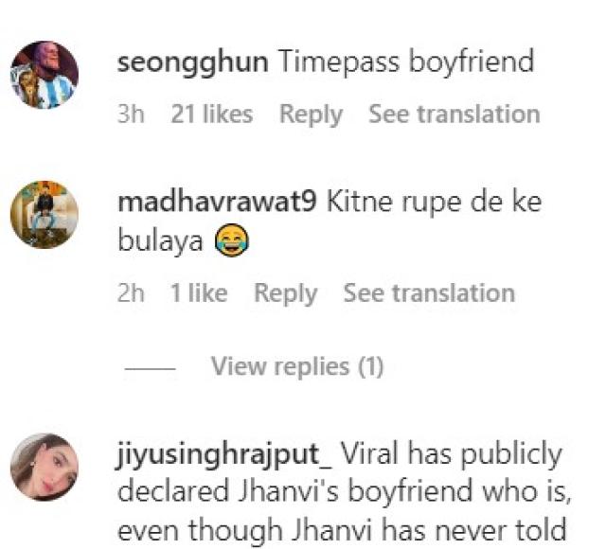Open jiyusinghrajput_'s profile picture
The image size is (606, 549).
[x=45, y=468]
